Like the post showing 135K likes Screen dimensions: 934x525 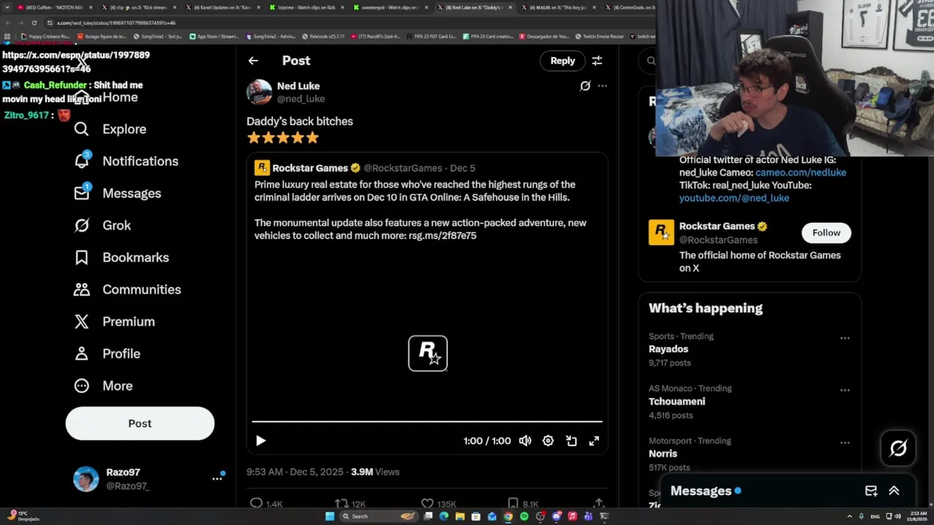(x=428, y=503)
